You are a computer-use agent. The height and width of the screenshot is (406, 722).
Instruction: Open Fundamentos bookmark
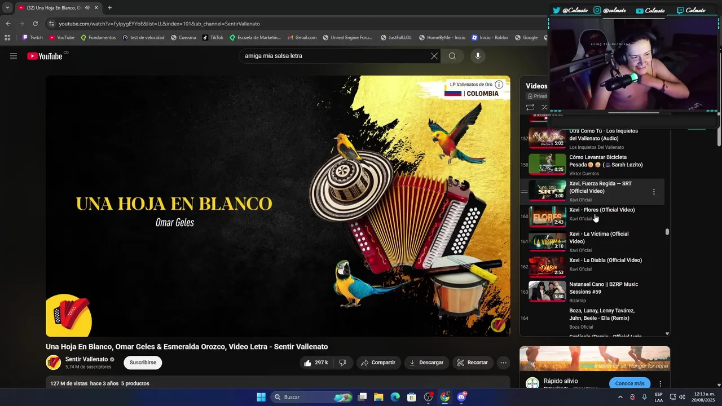pos(98,38)
